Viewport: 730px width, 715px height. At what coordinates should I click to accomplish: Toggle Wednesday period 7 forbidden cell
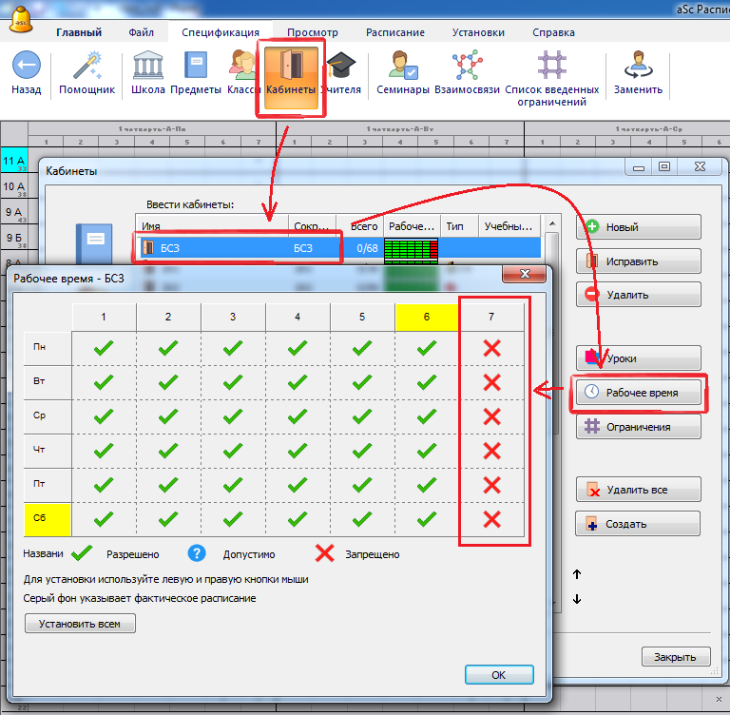tap(491, 416)
